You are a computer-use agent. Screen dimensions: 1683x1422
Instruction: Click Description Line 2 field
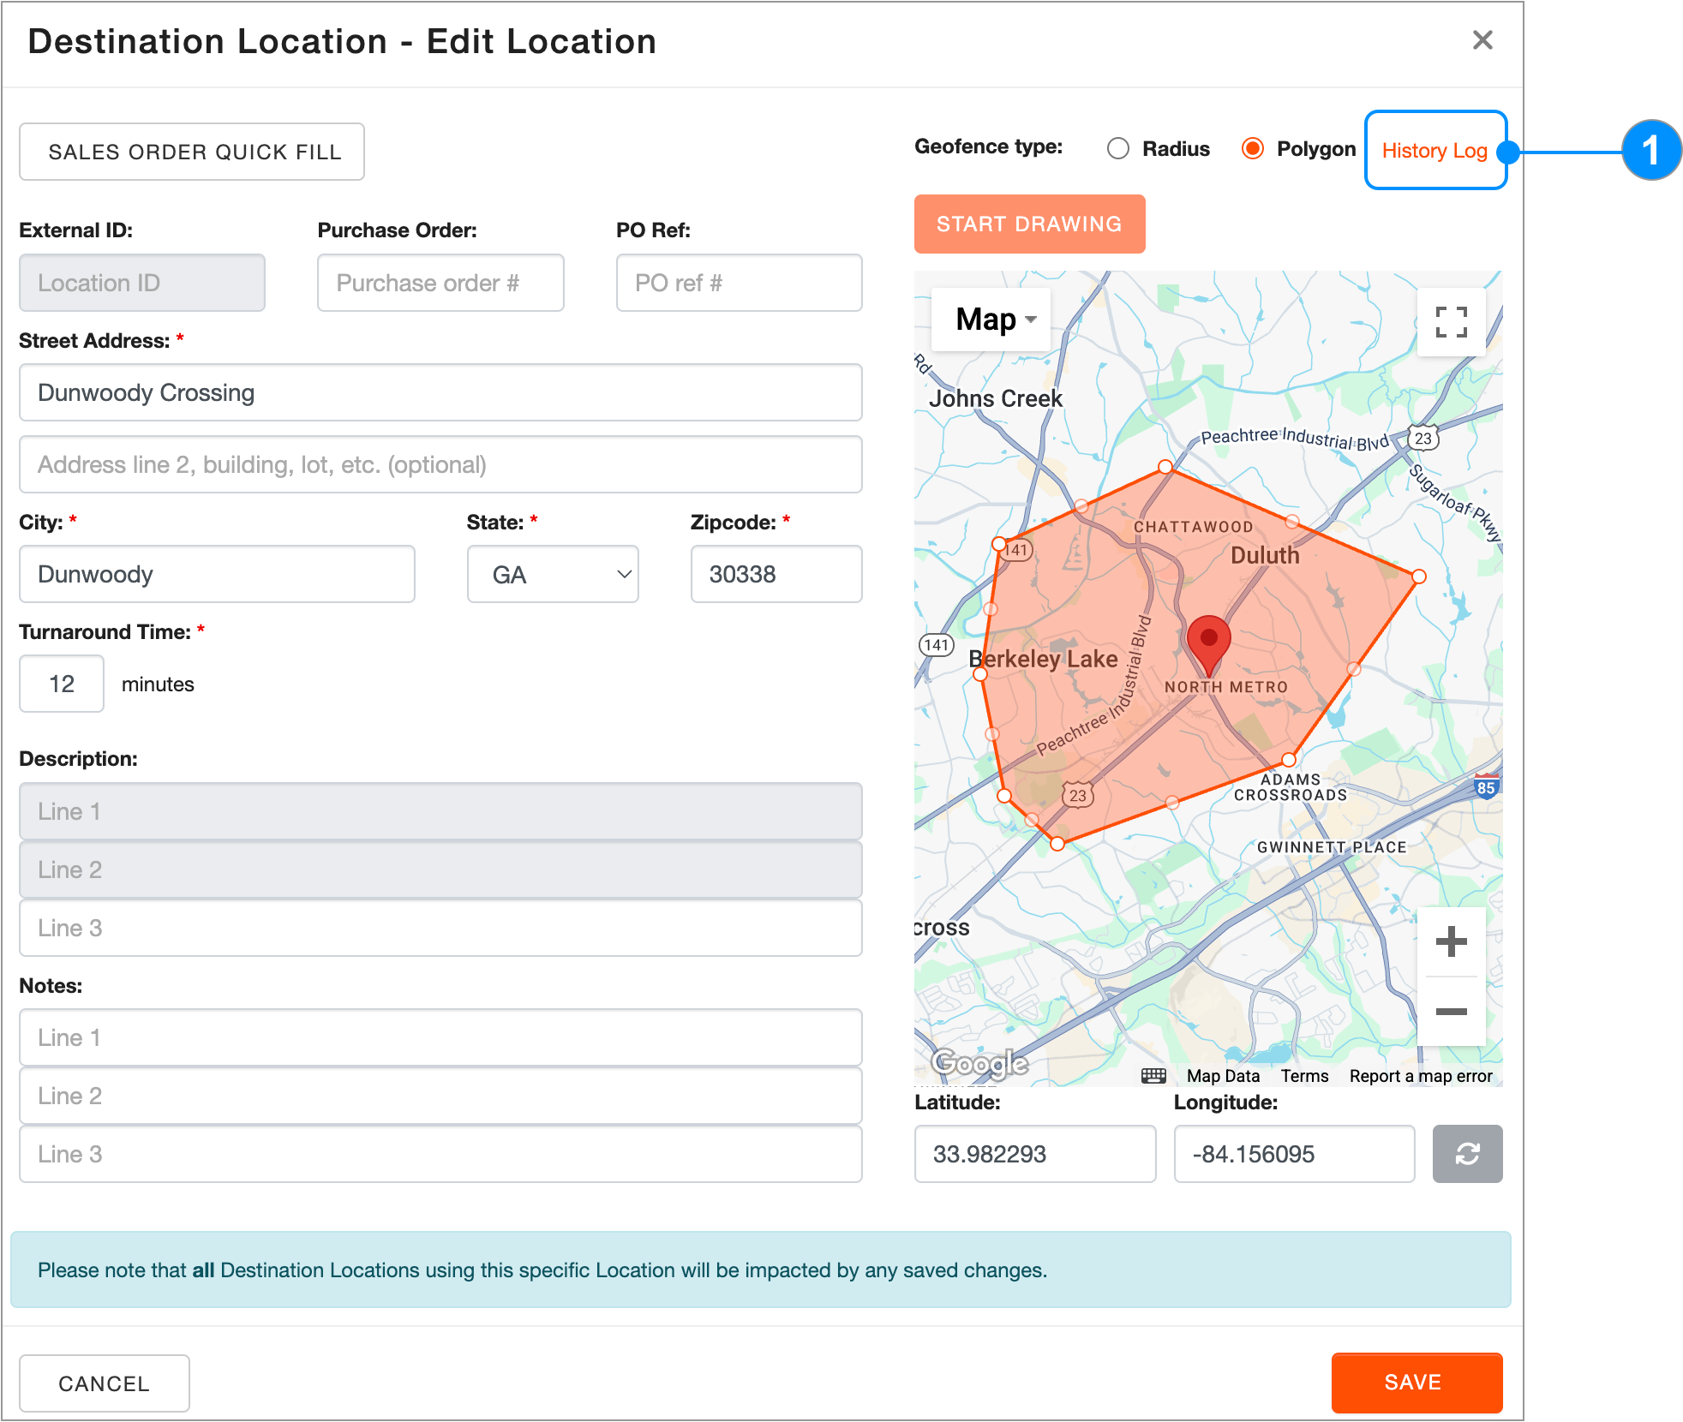tap(440, 869)
